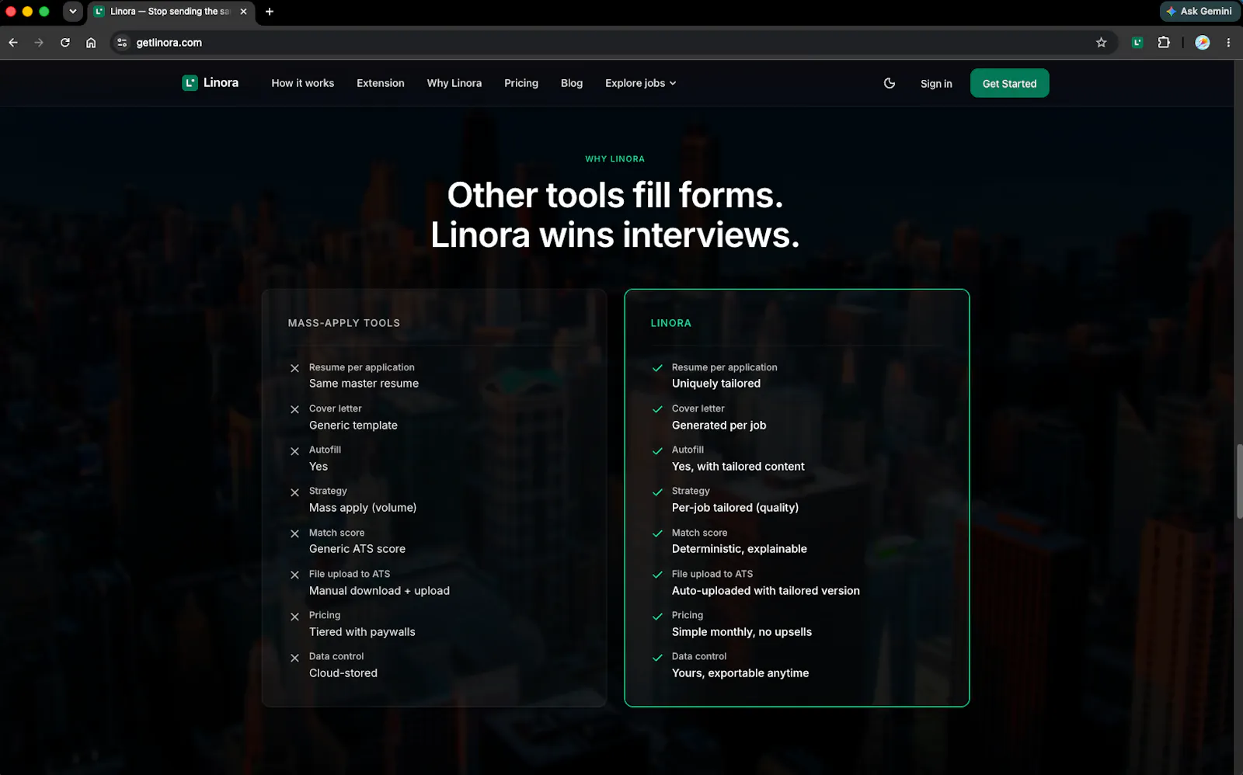Click 'Generic template' text

[353, 426]
